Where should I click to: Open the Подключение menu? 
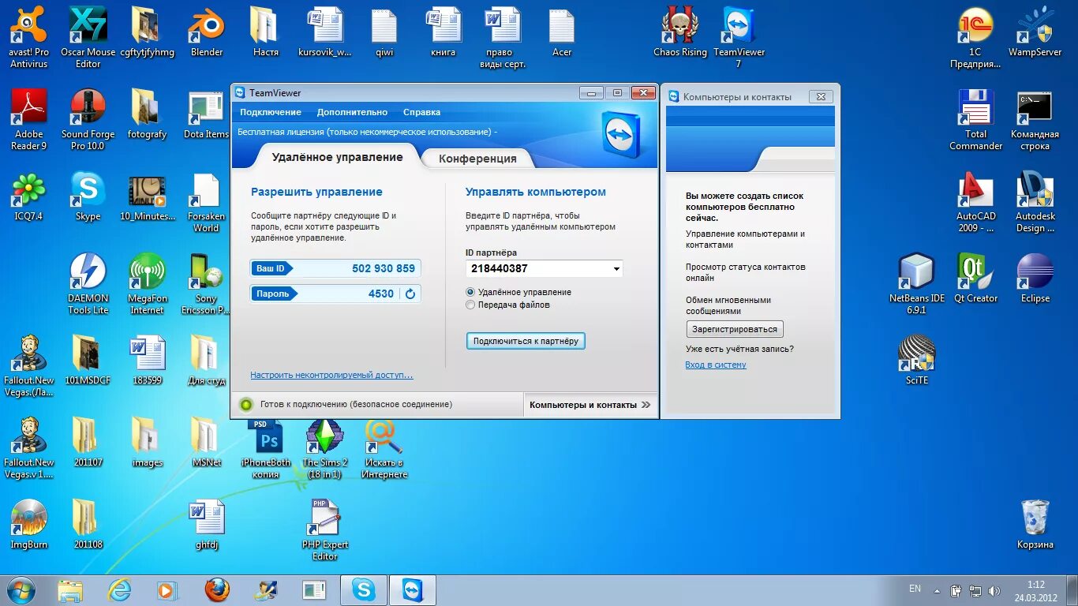(x=270, y=112)
